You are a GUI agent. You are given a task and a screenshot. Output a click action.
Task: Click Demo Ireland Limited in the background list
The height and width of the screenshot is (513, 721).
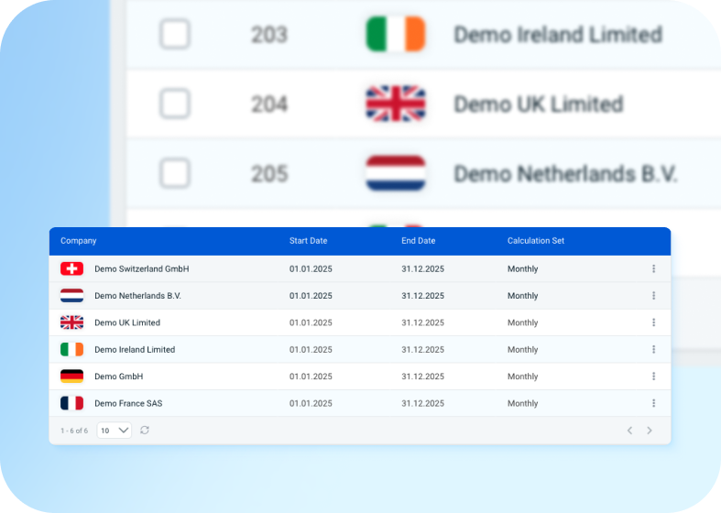click(558, 35)
